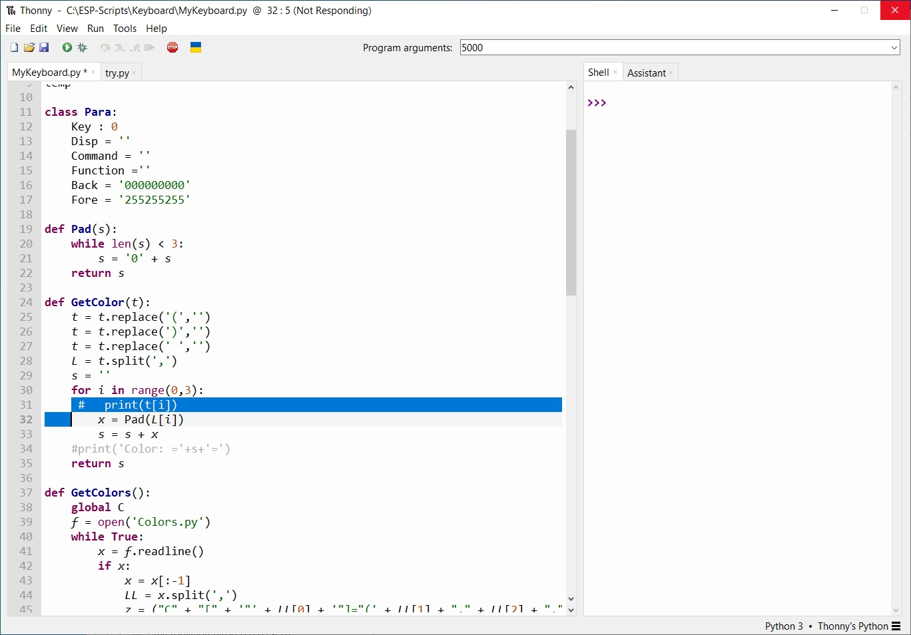Click the Step over toolbar icon
The image size is (911, 635).
coord(105,47)
